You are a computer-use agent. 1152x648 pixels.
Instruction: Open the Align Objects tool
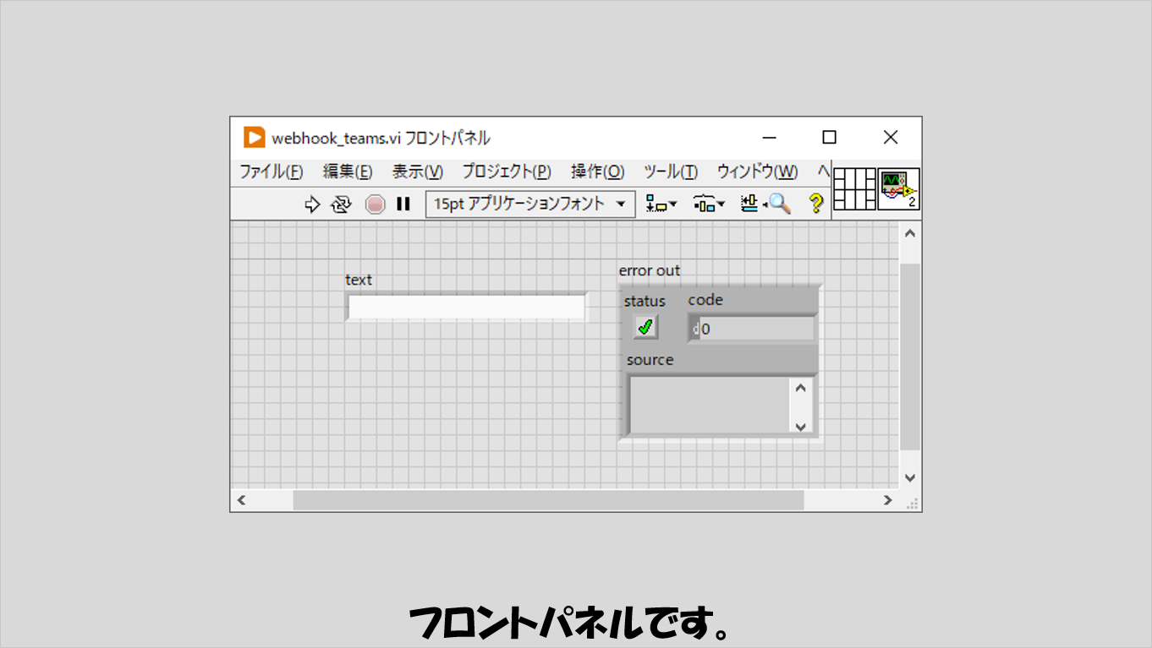tap(661, 204)
